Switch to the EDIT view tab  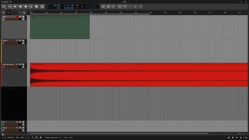click(x=22, y=138)
